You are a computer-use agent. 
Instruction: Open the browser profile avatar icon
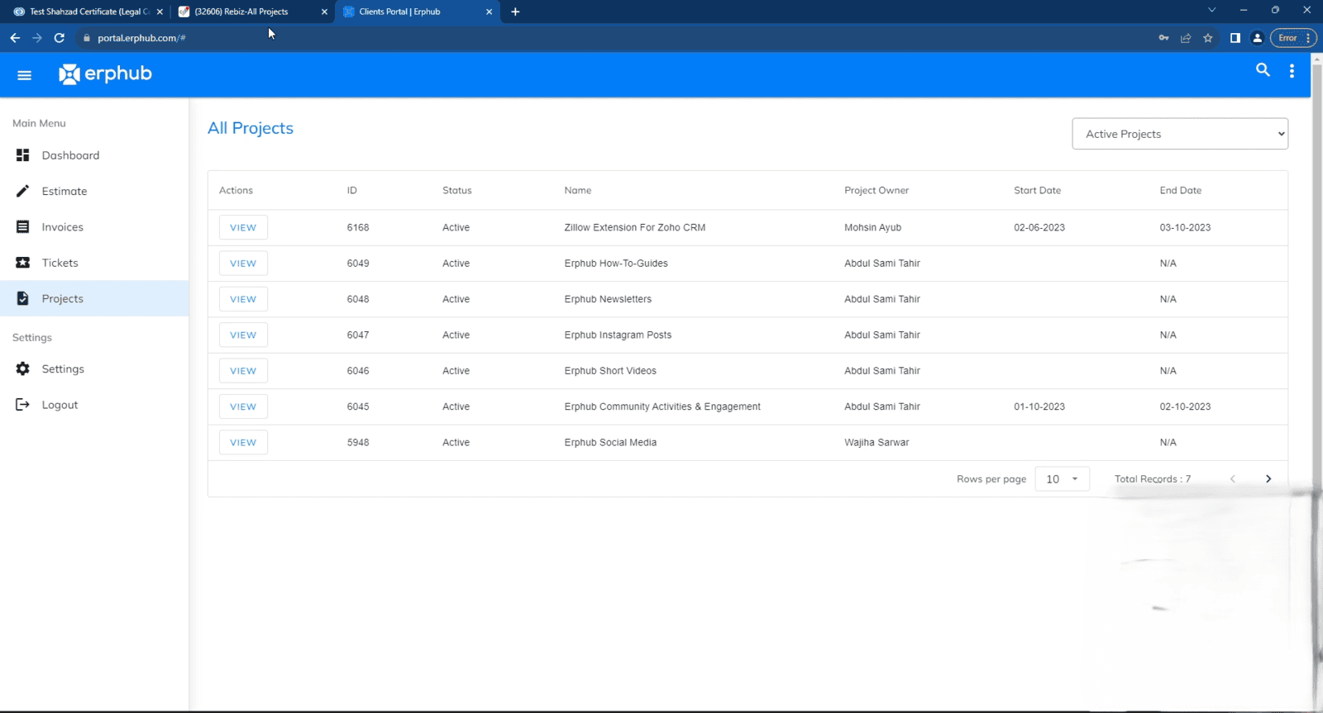[1257, 38]
